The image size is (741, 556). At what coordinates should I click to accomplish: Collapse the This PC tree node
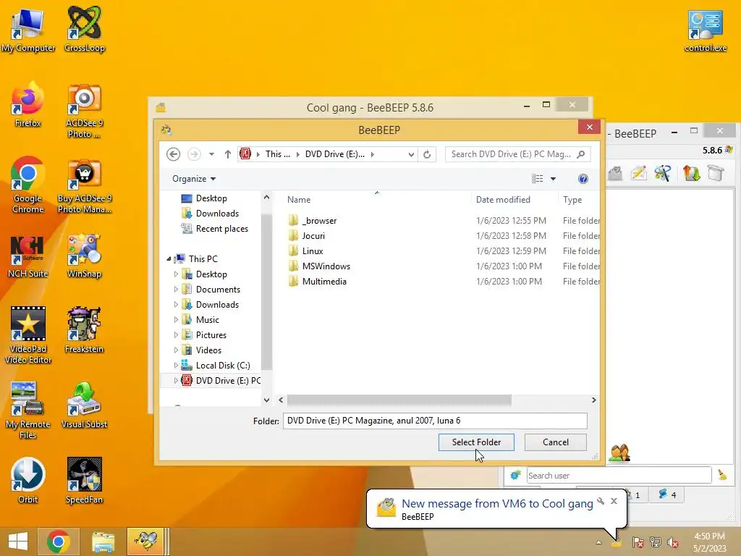(169, 259)
